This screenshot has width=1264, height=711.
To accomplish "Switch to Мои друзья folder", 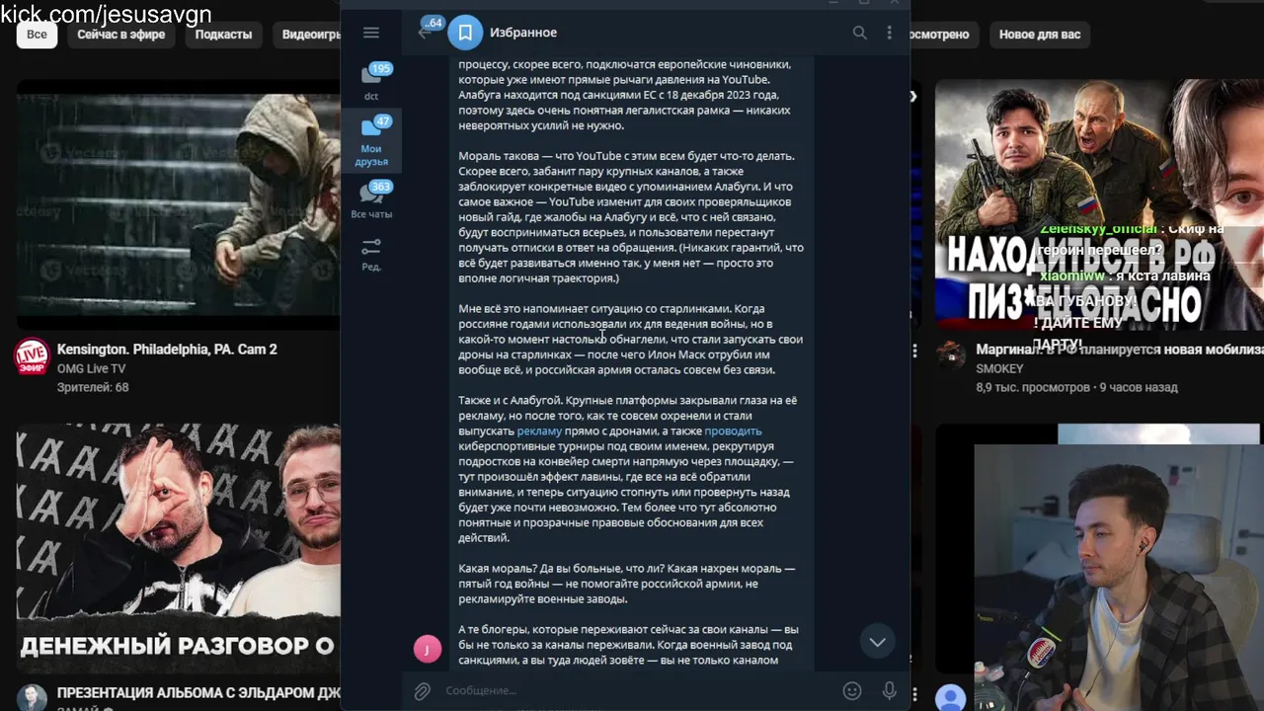I will [371, 141].
